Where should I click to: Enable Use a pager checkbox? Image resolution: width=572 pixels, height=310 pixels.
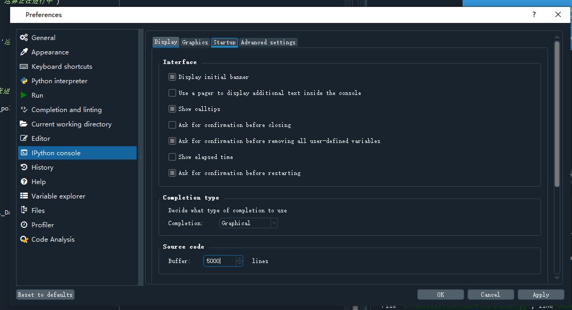tap(172, 93)
